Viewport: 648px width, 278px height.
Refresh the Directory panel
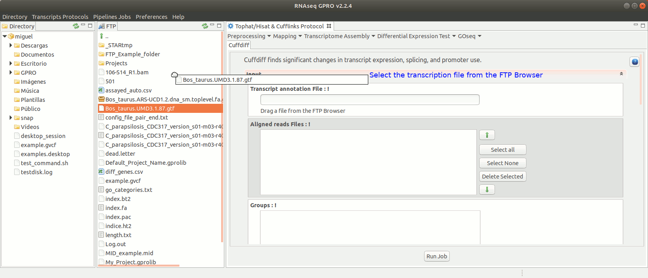[76, 26]
